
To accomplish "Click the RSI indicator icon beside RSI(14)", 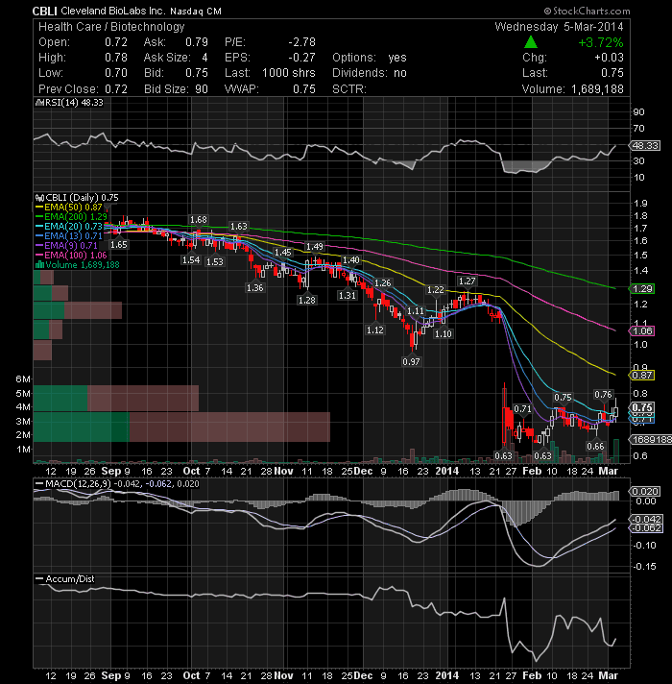I will [39, 103].
